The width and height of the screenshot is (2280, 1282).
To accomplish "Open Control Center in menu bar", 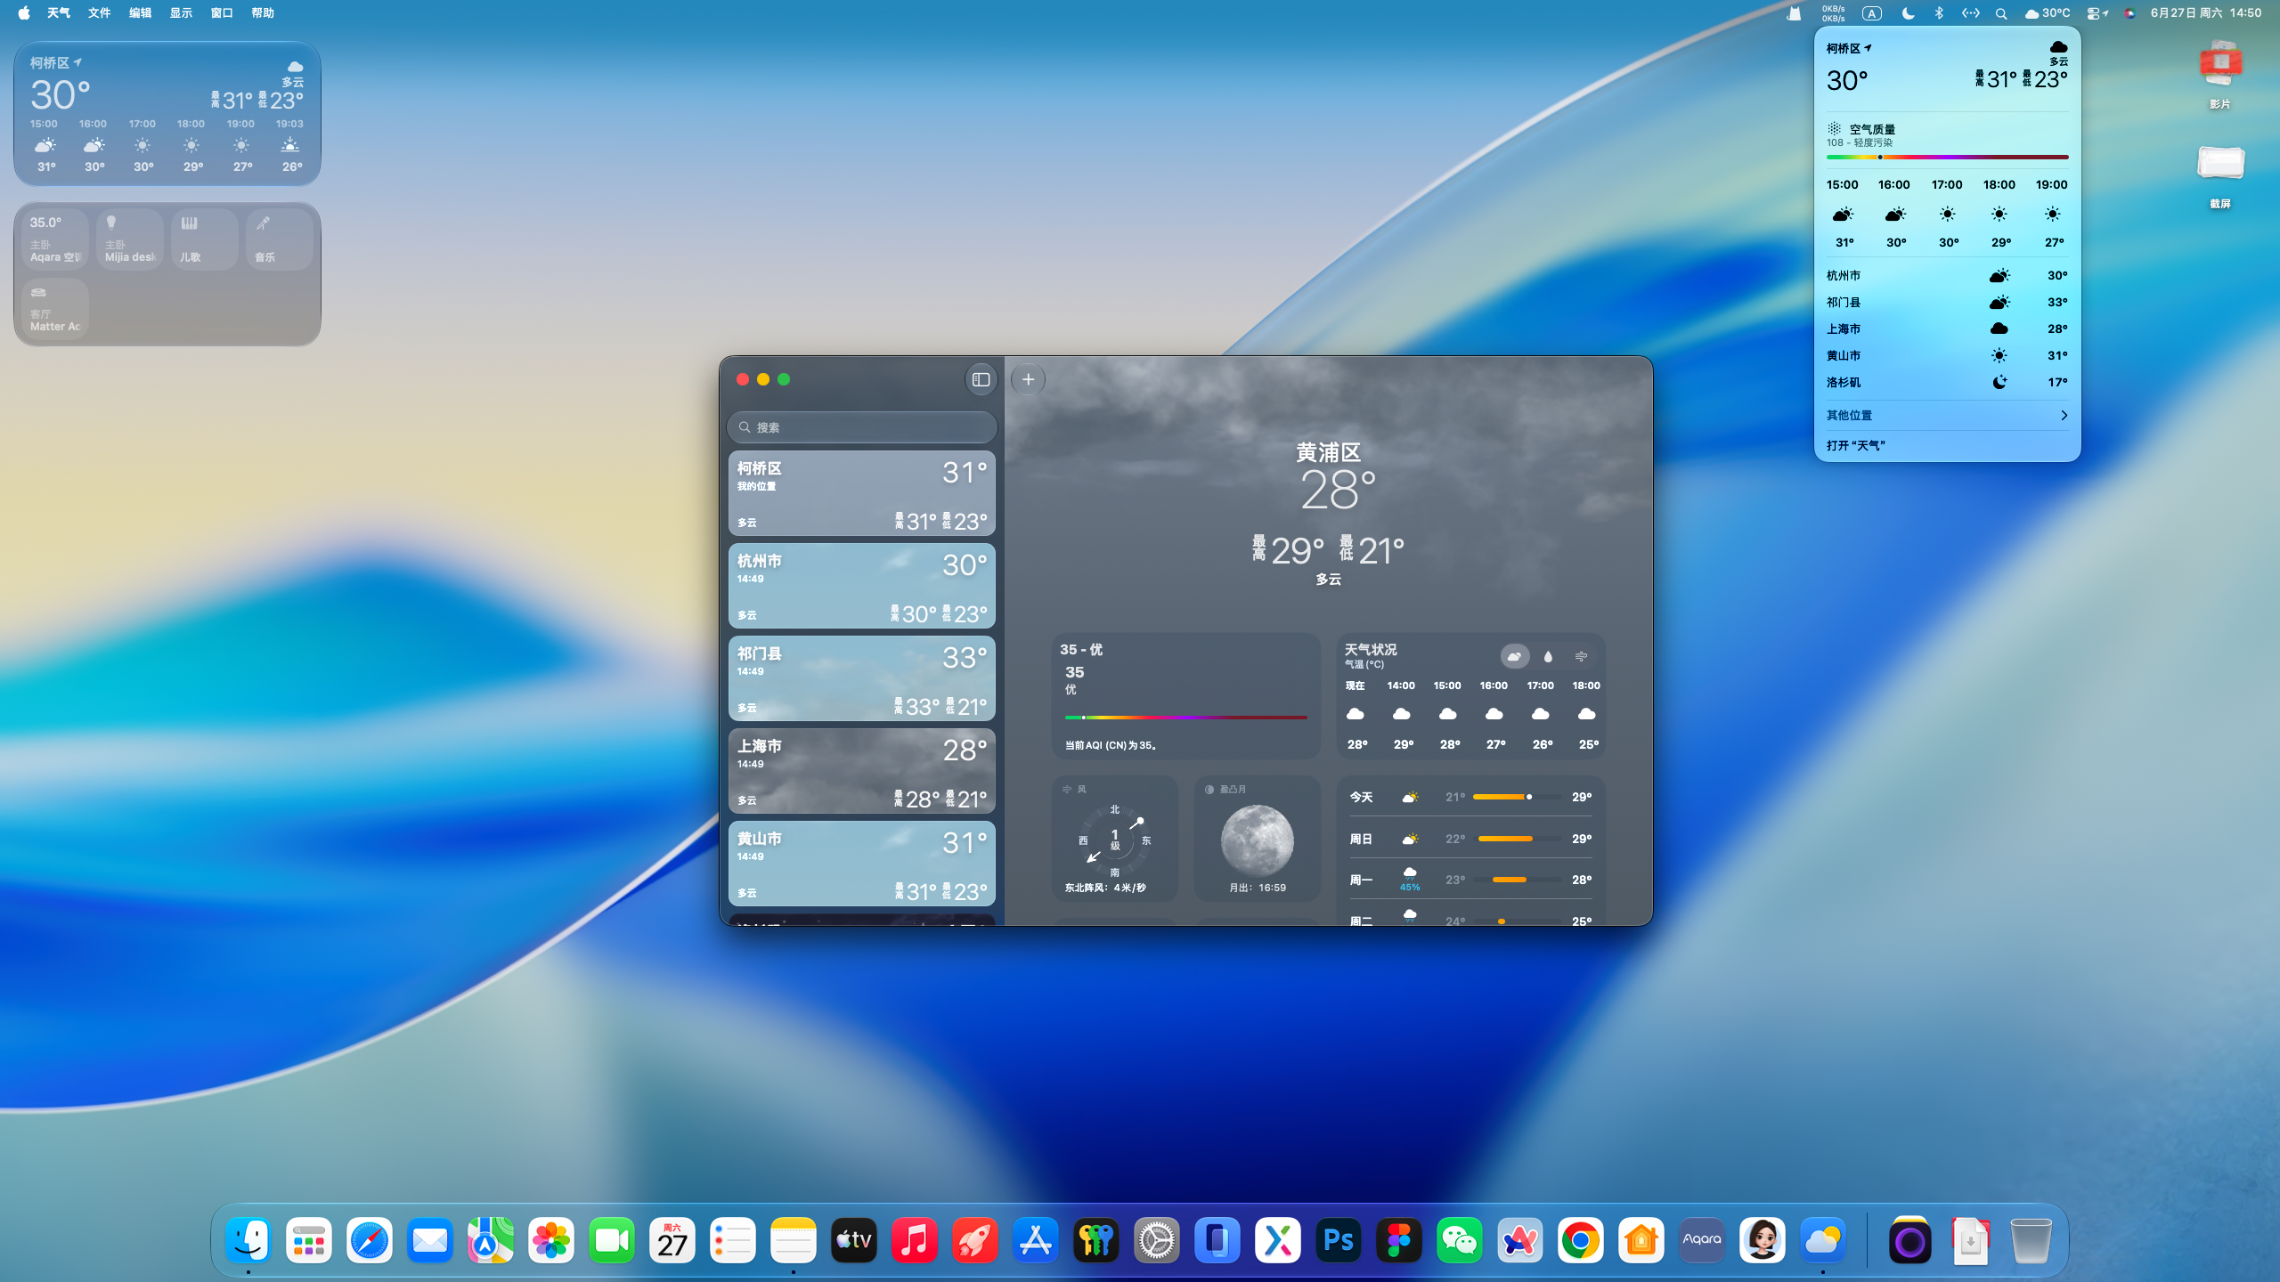I will [2097, 13].
